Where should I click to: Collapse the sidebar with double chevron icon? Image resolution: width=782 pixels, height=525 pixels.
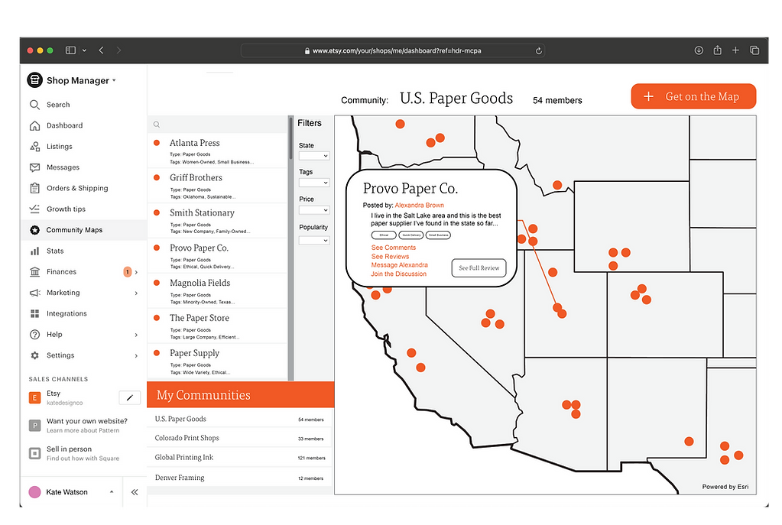[135, 493]
